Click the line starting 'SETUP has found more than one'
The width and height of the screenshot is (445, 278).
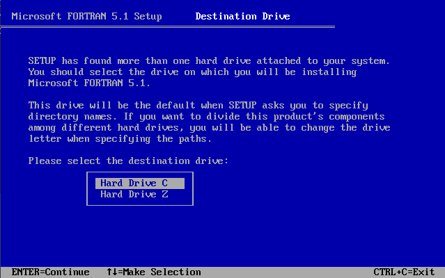[x=209, y=61]
